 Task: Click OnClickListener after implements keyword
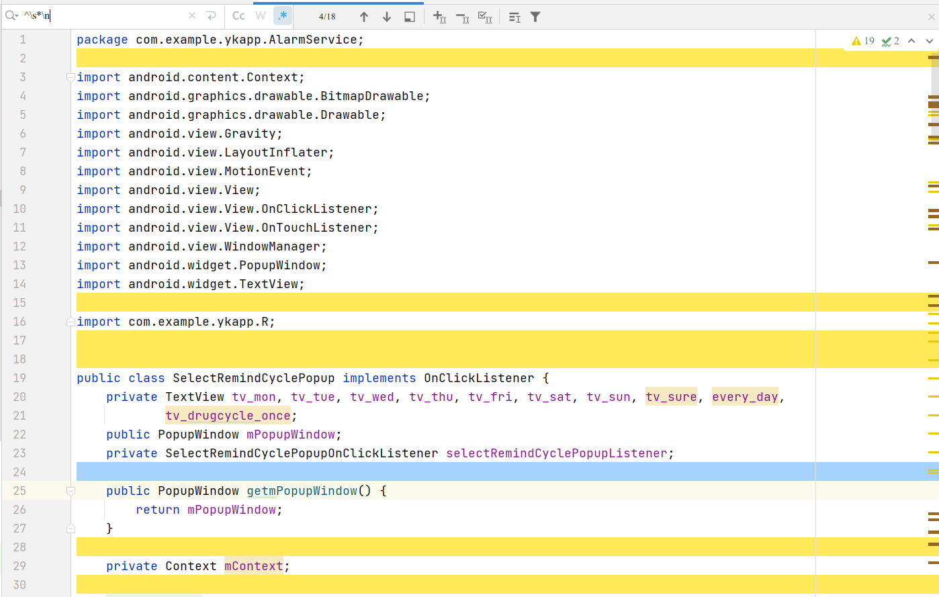(x=479, y=378)
